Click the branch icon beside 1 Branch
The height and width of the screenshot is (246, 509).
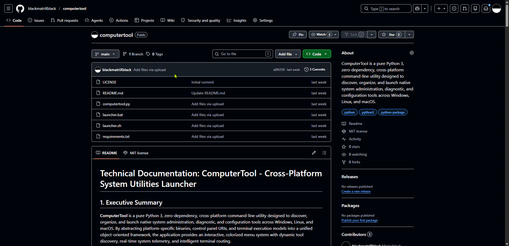tap(125, 54)
